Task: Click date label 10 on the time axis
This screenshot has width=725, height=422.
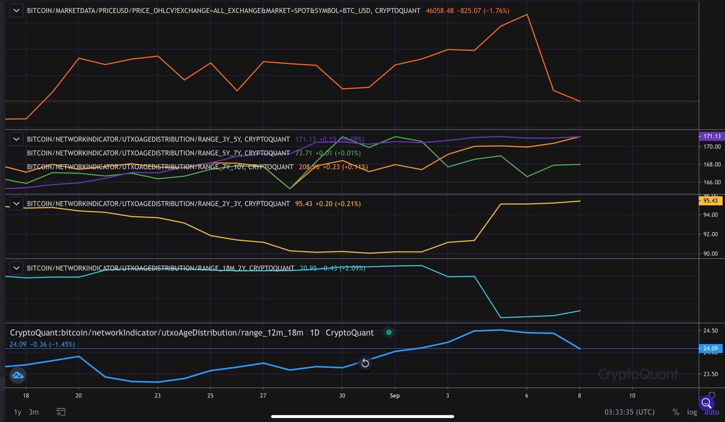Action: 632,396
